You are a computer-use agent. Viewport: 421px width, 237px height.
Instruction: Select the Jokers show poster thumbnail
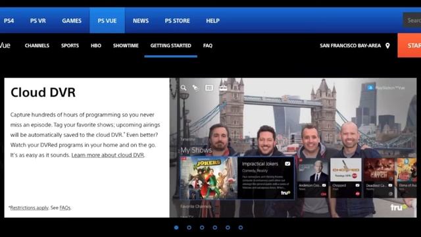pyautogui.click(x=209, y=178)
